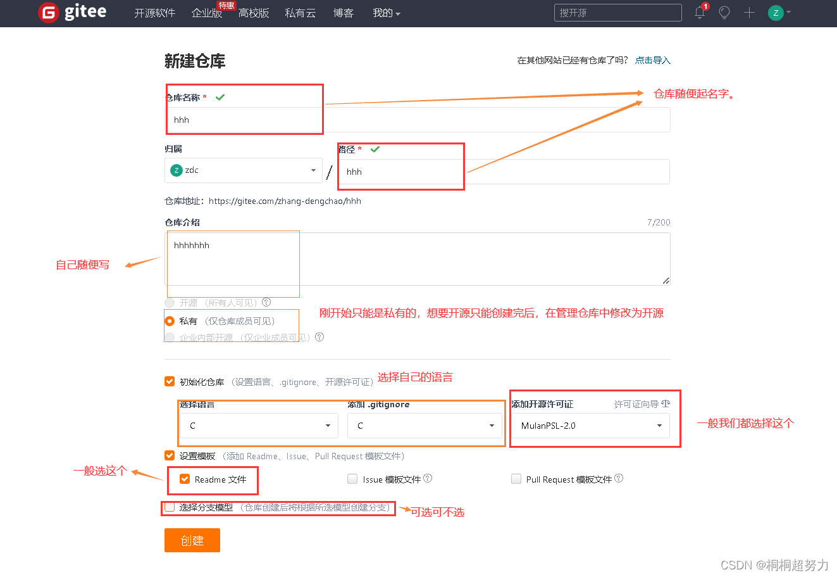Click the 创建 button
This screenshot has width=837, height=577.
[x=192, y=540]
